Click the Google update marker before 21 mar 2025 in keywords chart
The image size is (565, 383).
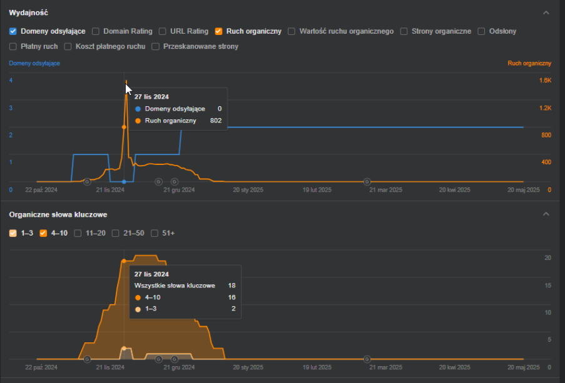point(367,359)
